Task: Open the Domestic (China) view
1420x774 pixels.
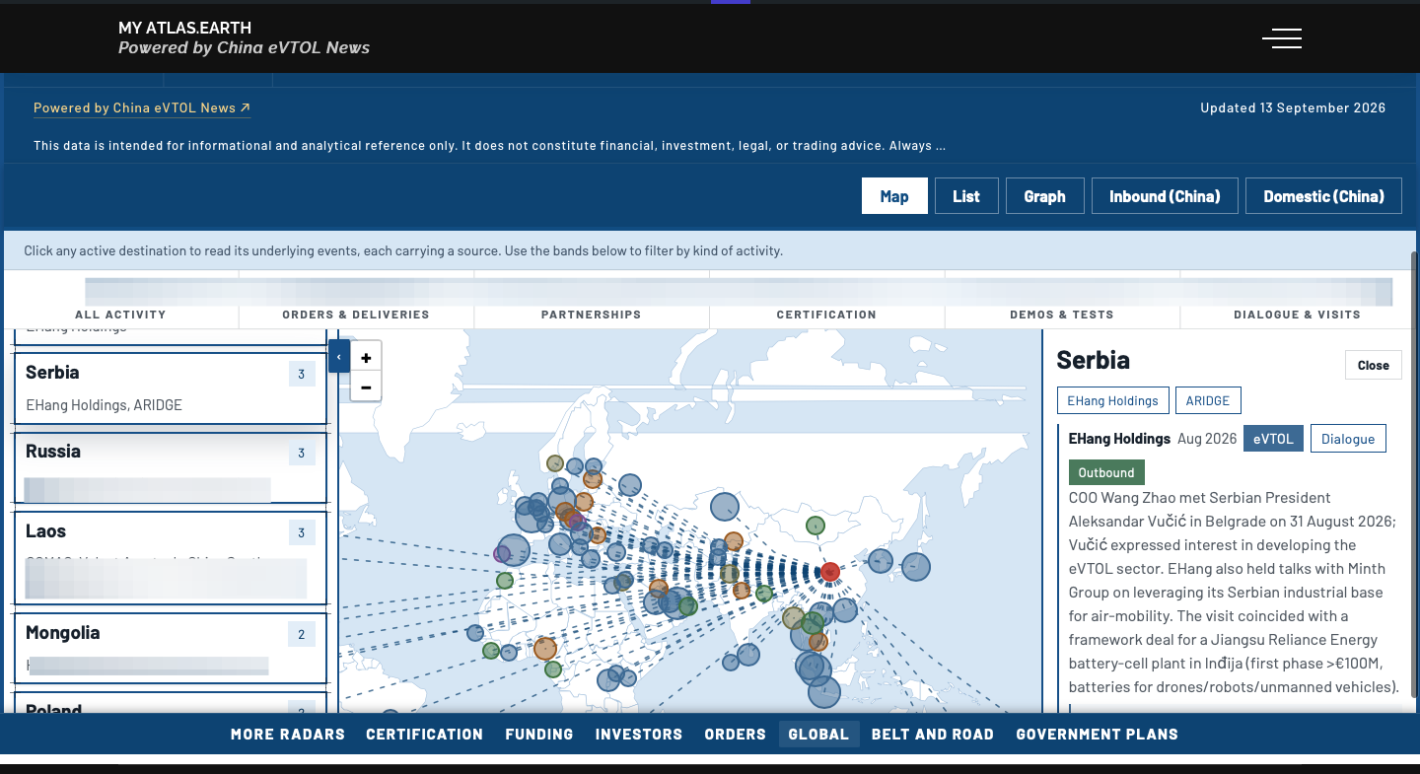Action: (1323, 196)
